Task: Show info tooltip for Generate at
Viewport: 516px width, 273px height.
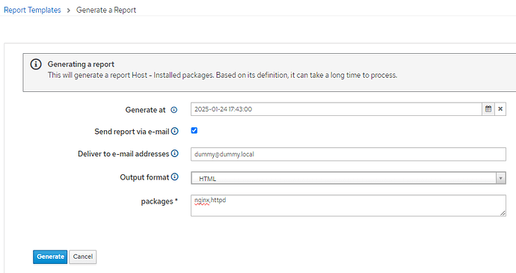Action: click(x=174, y=110)
